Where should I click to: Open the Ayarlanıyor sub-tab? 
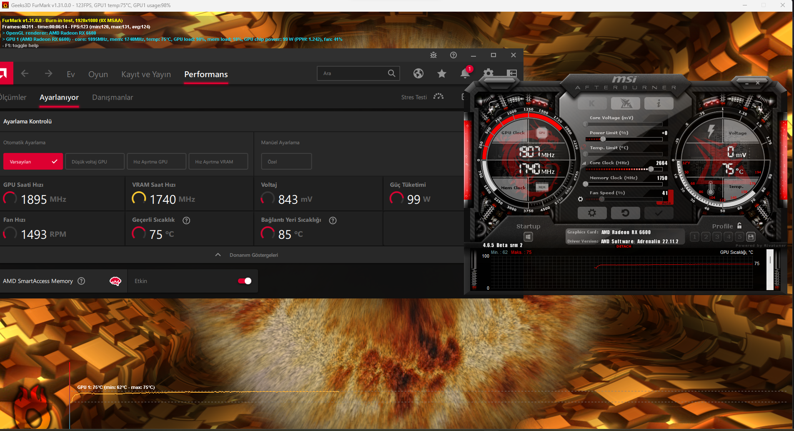tap(59, 97)
